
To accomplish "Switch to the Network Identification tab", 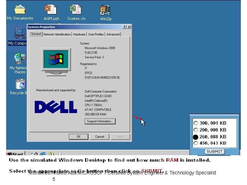I will (57, 34).
